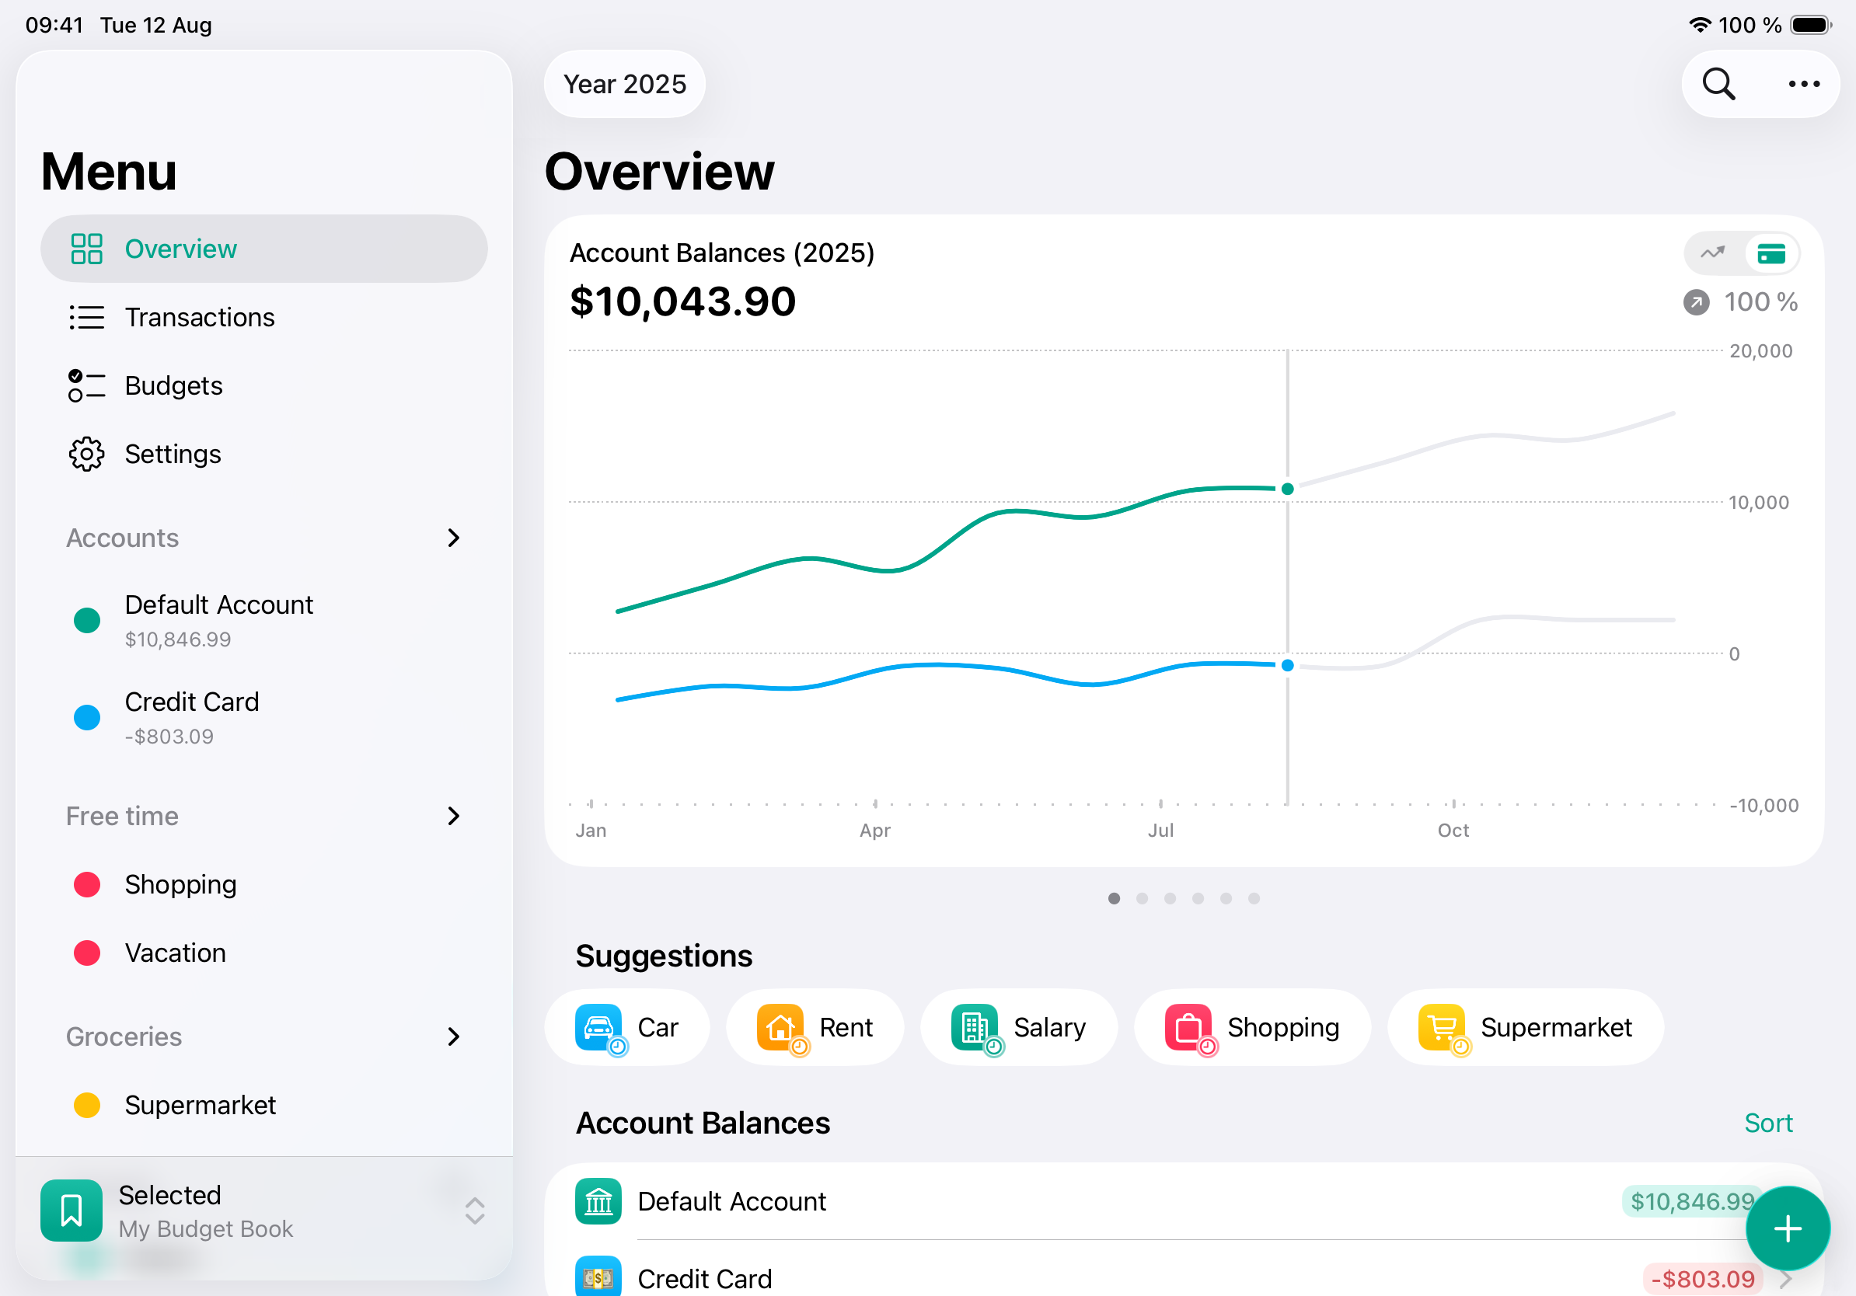Open the Year 2025 selector
Image resolution: width=1856 pixels, height=1296 pixels.
point(624,83)
